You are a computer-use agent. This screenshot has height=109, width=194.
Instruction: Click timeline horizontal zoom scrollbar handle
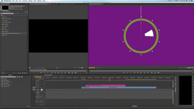point(135,106)
